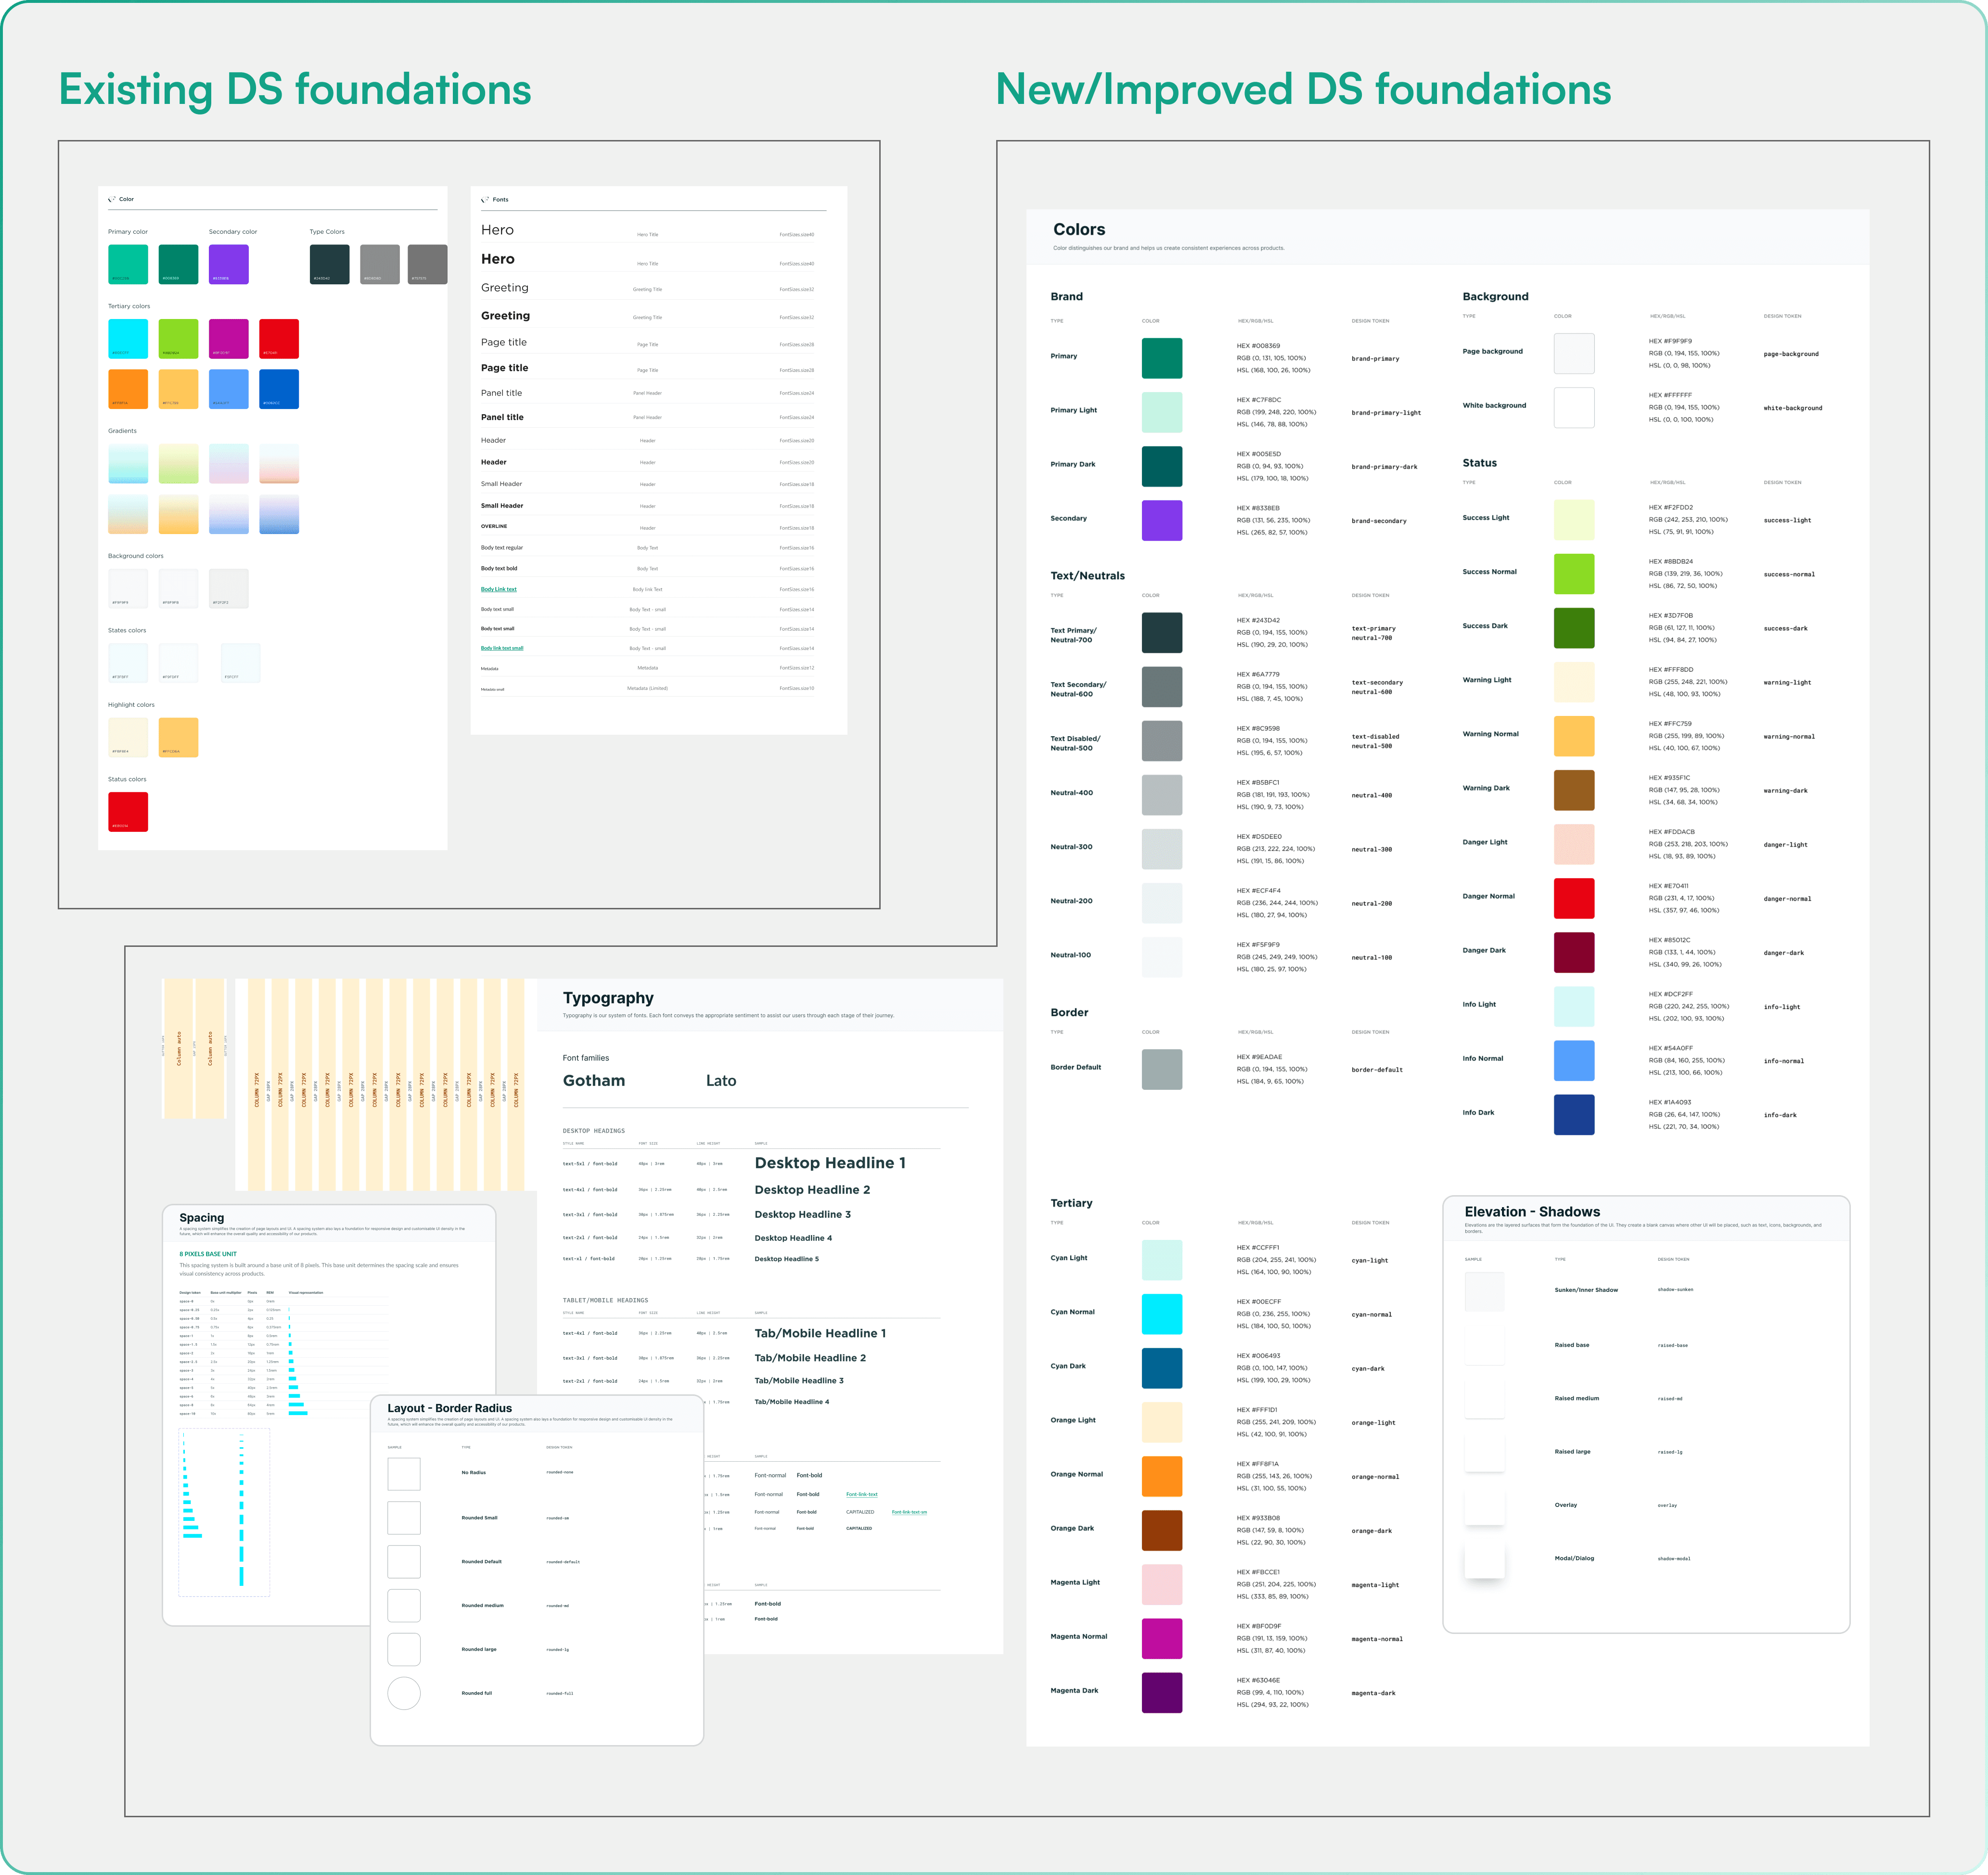Click the 'Body Link text' fonts sample
Image resolution: width=1988 pixels, height=1875 pixels.
[498, 589]
